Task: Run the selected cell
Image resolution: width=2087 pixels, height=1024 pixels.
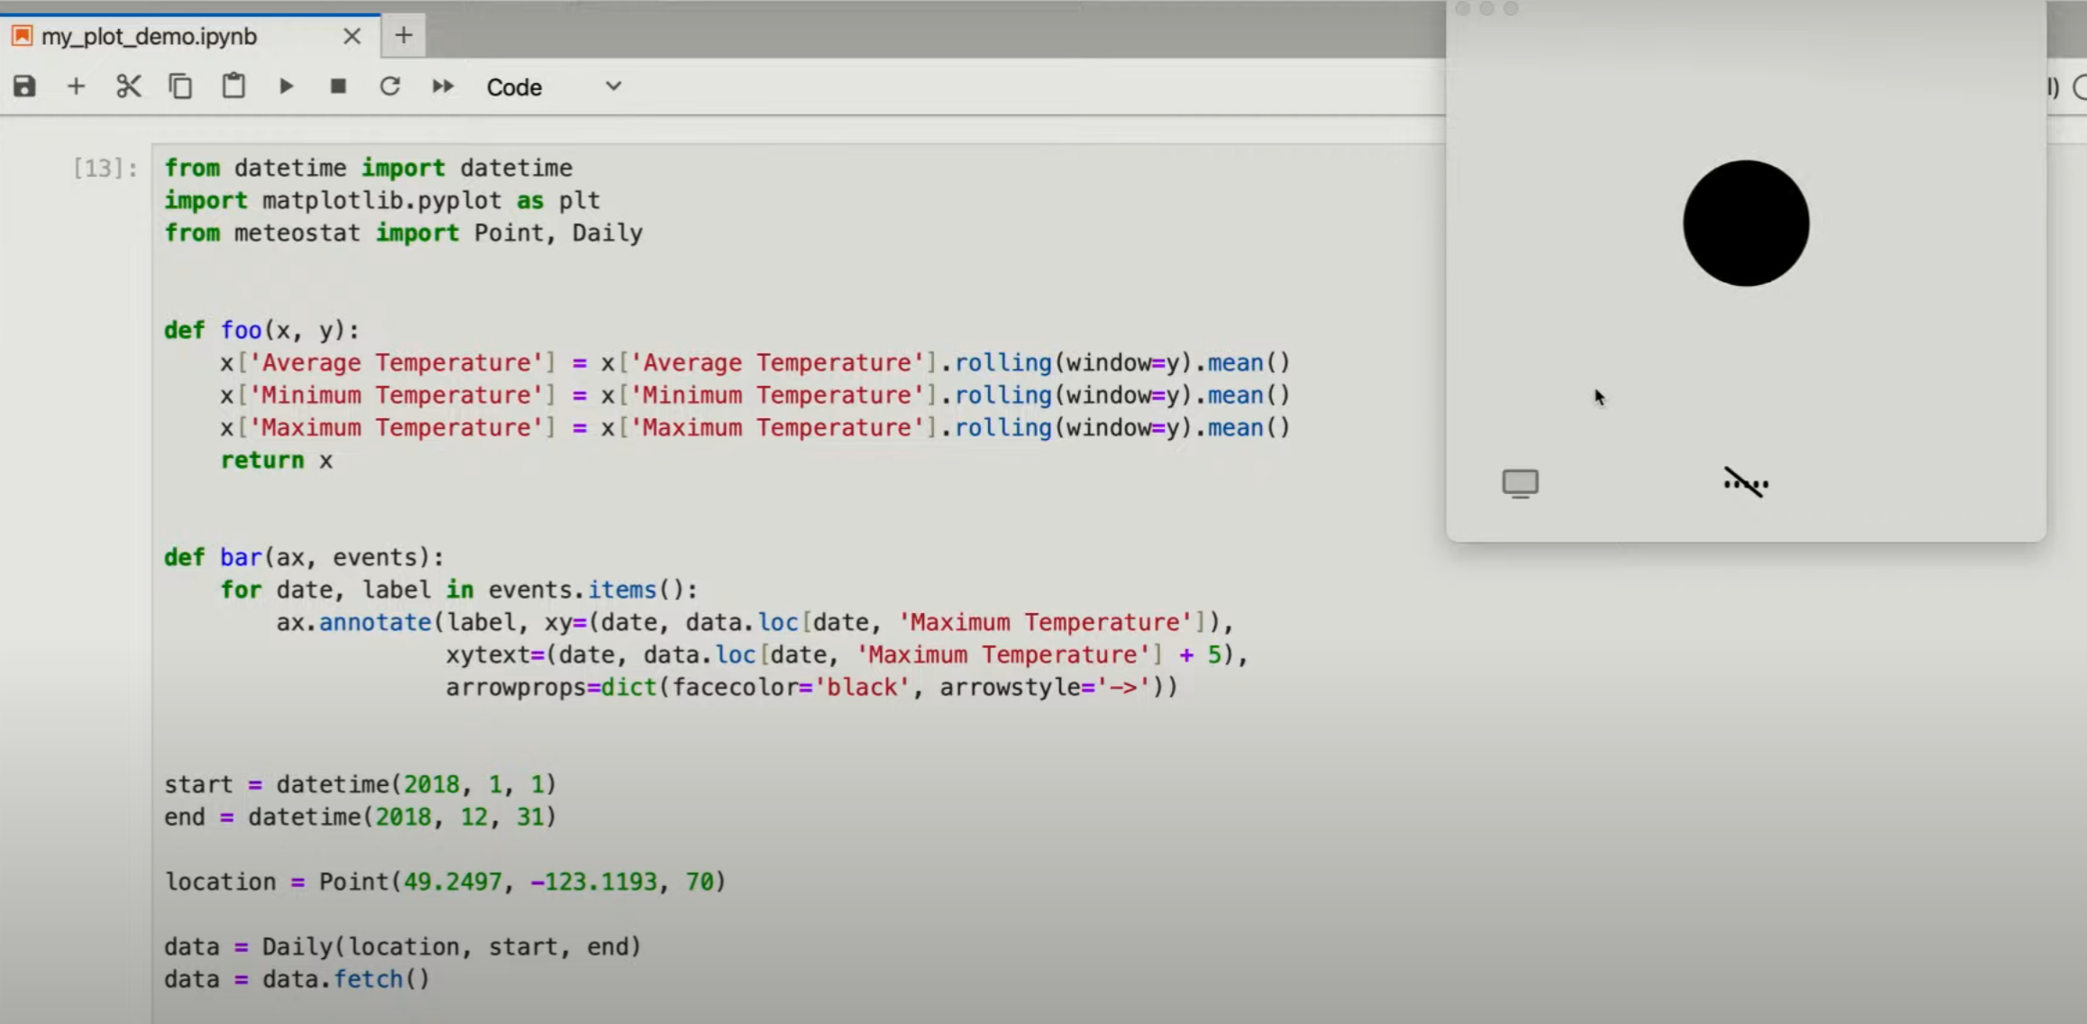Action: click(286, 87)
